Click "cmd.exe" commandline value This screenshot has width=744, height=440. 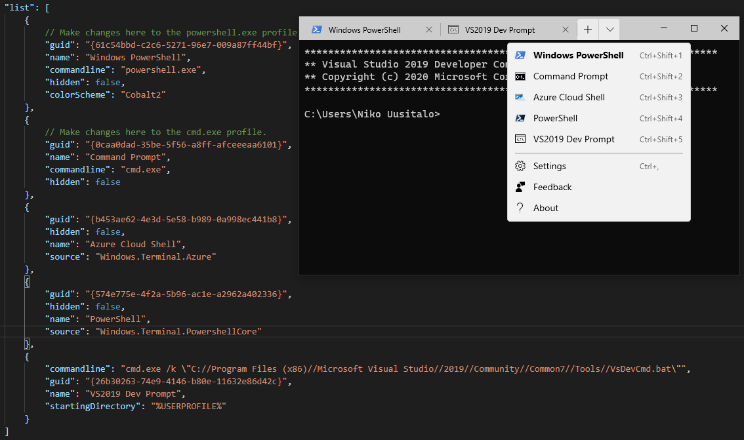tap(143, 169)
